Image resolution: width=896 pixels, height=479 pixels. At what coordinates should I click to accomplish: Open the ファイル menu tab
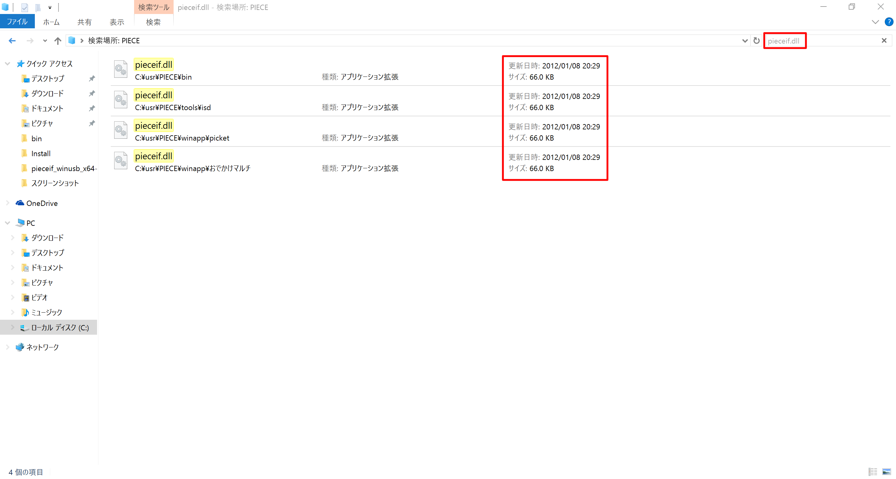(17, 21)
